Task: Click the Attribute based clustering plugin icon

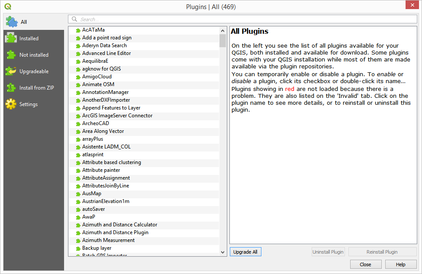Action: pyautogui.click(x=78, y=163)
